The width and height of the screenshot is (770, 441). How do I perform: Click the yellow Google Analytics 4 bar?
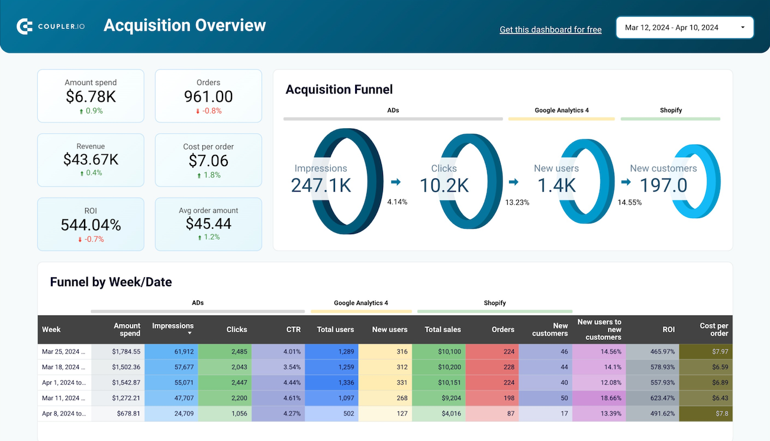tap(561, 118)
